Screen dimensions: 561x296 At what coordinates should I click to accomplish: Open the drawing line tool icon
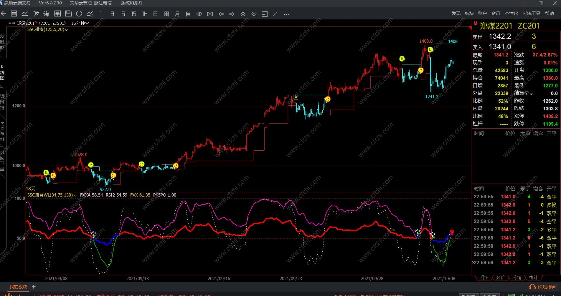click(275, 14)
